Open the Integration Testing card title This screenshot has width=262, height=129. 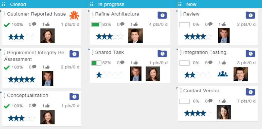[x=205, y=53]
